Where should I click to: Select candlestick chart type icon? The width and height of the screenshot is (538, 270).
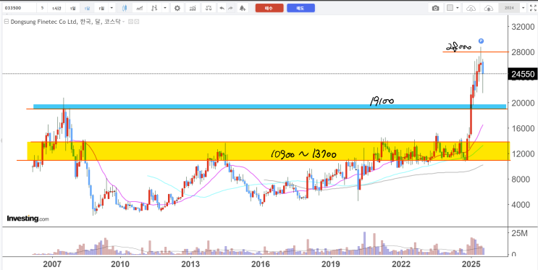point(125,8)
